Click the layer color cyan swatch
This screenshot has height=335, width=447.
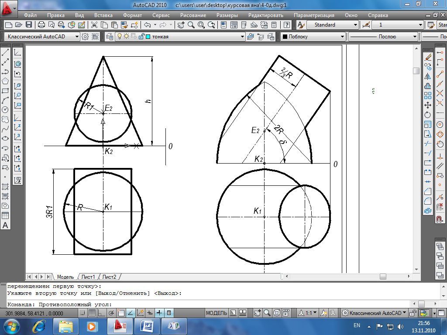[148, 37]
